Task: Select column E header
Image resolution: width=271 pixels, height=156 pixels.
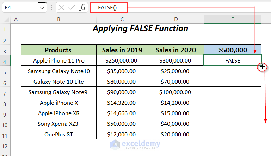Action: 233,19
